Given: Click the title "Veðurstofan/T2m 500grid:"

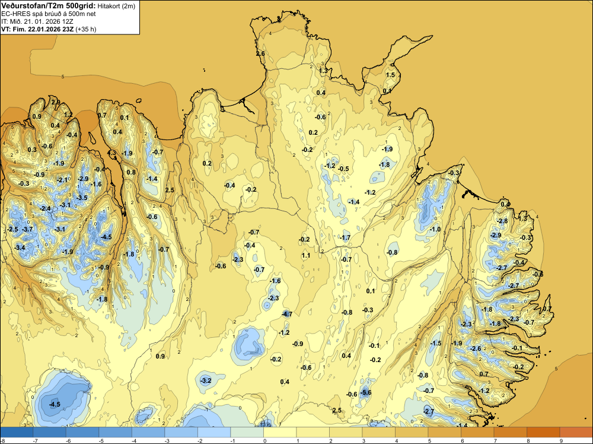Looking at the screenshot, I should click(48, 6).
